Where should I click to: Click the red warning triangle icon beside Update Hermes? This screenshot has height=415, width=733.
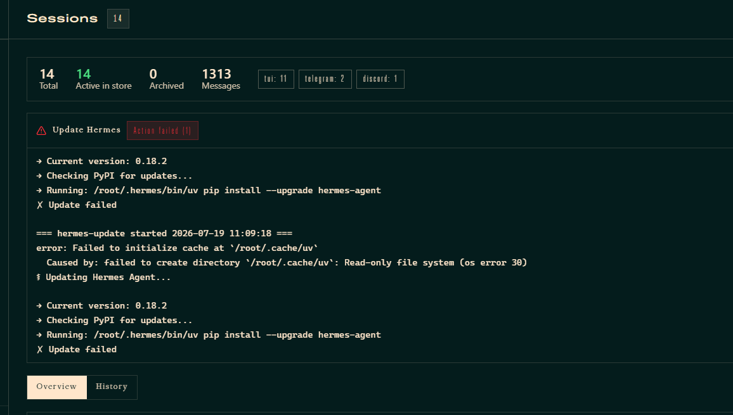[41, 131]
